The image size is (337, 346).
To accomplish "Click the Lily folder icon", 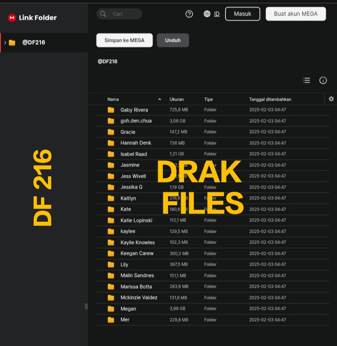I will point(111,264).
